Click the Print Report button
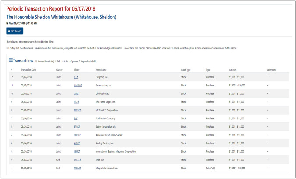This screenshot has height=179, width=296. pos(15,31)
